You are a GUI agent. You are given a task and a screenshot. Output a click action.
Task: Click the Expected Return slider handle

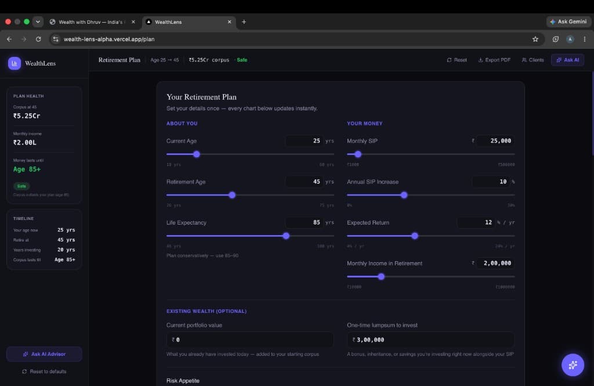click(x=414, y=236)
